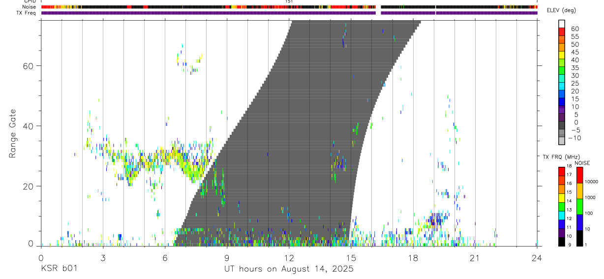Click the -10 elevation gray swatch
Viewport: 604px width, 279px height.
click(x=562, y=141)
